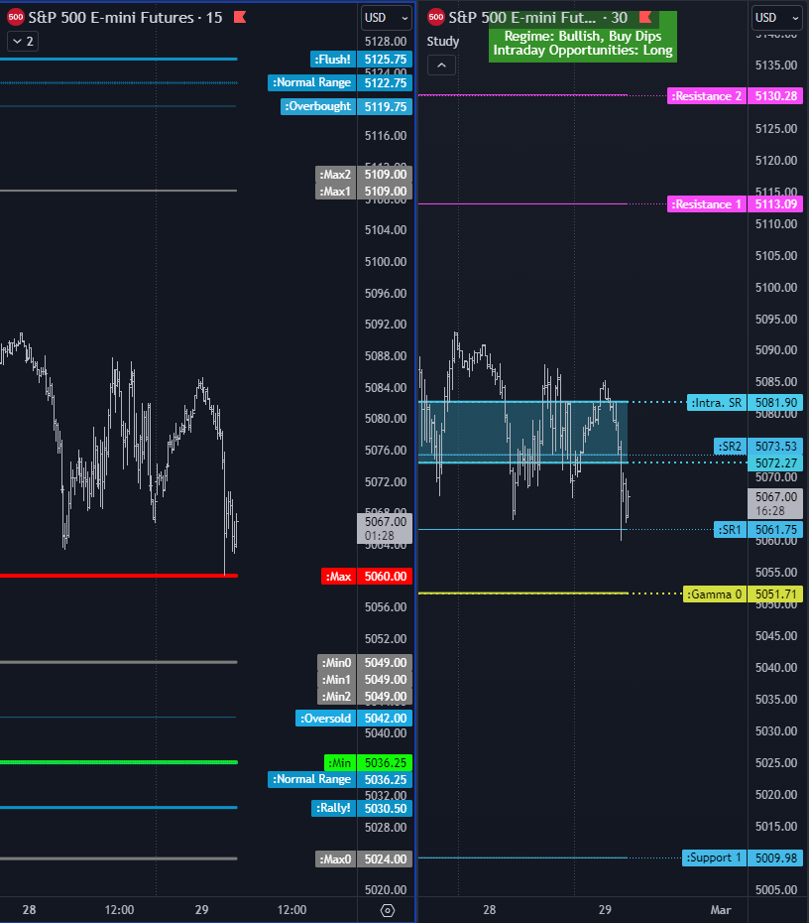The height and width of the screenshot is (923, 809).
Task: Select the :Overbought 5119.75 label
Action: pyautogui.click(x=346, y=106)
